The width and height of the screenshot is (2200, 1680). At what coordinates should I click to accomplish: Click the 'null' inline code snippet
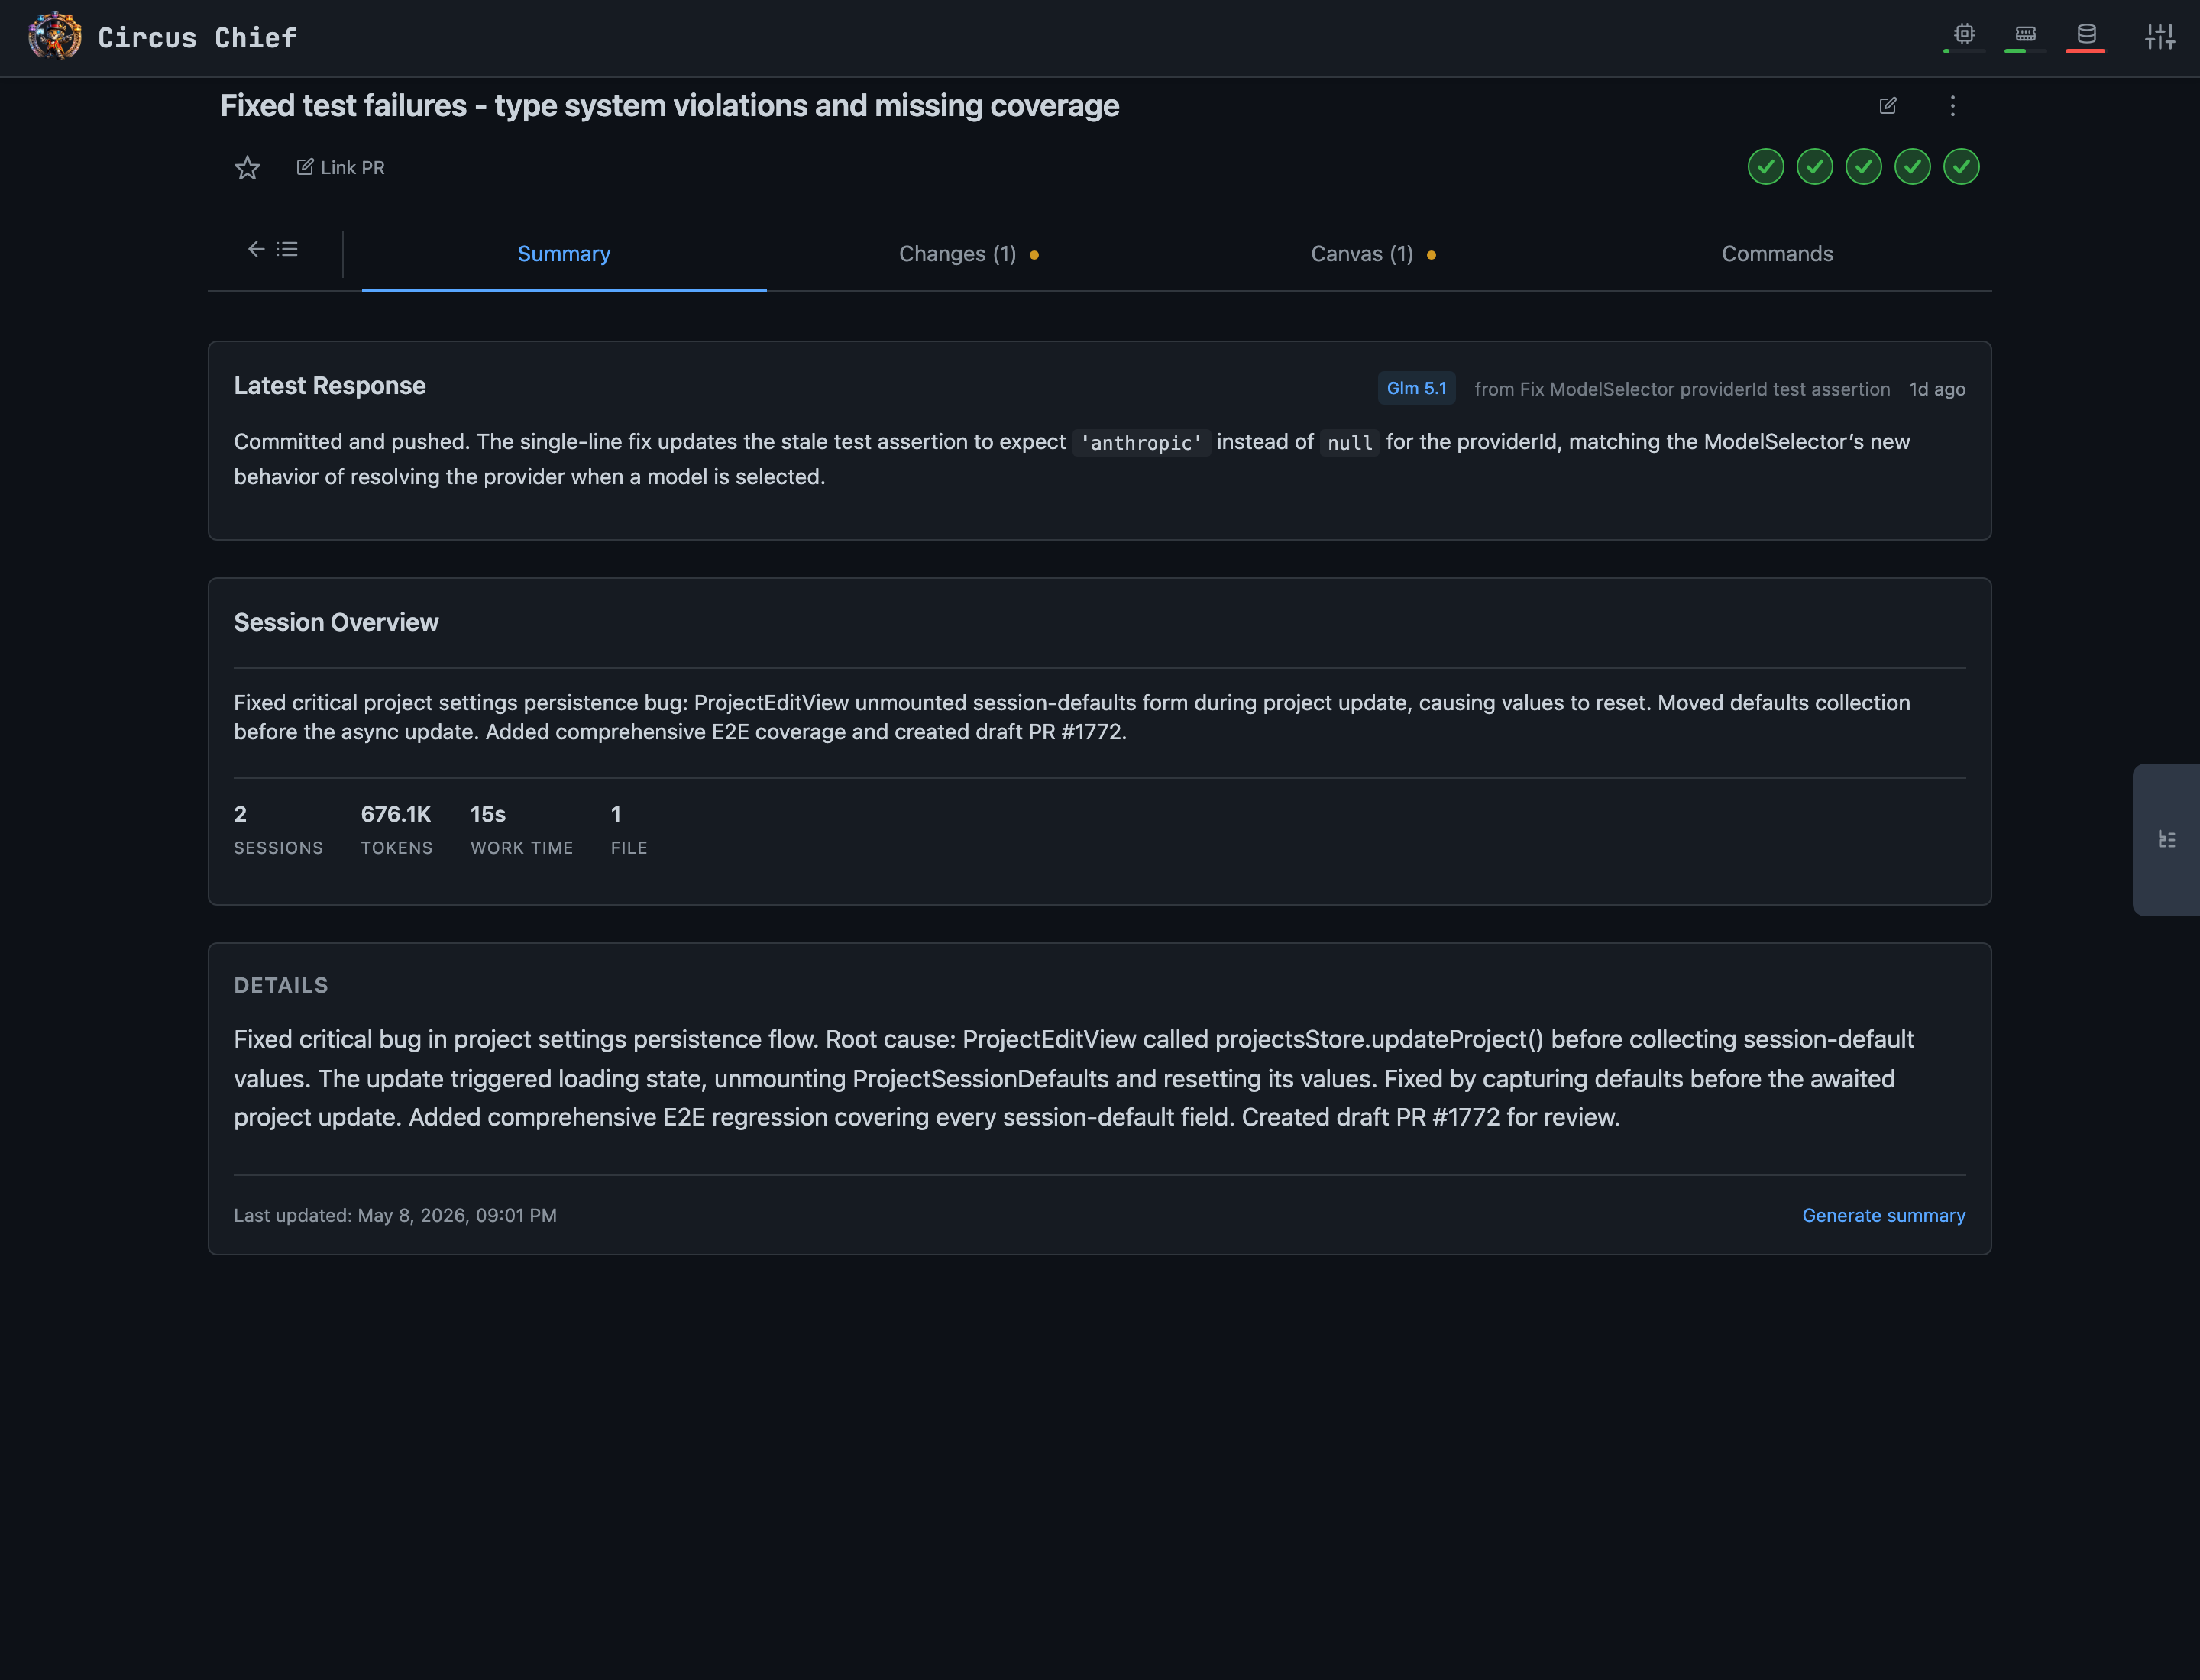[1350, 442]
